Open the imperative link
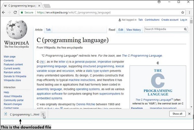Screen dimensions: 194x130 tap(104, 62)
